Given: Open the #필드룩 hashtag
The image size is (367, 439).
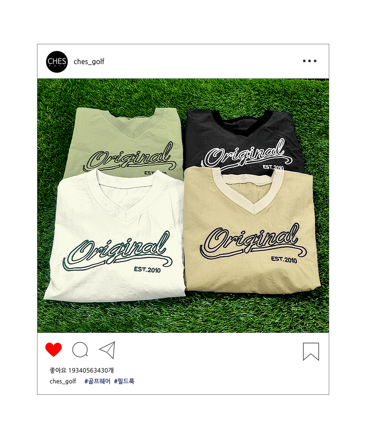Looking at the screenshot, I should 124,381.
